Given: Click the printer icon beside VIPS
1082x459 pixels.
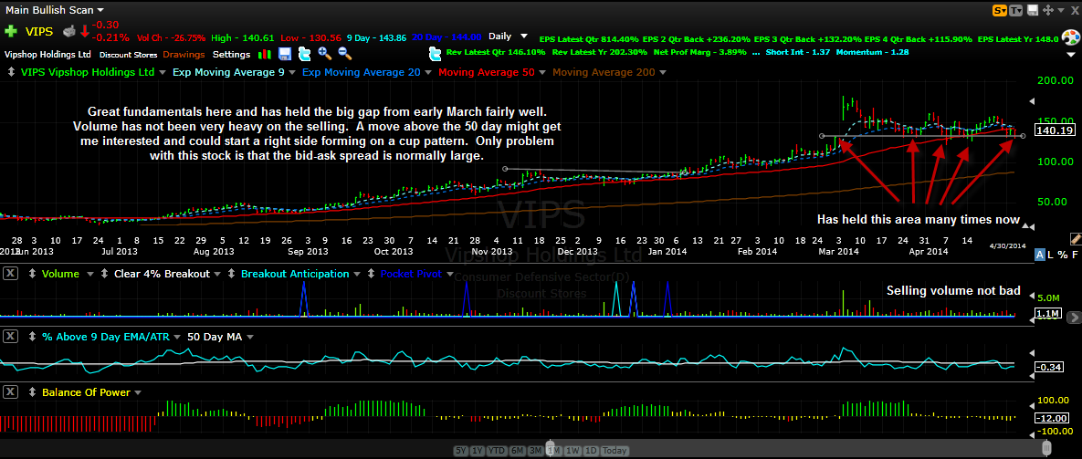Looking at the screenshot, I should coord(69,31).
